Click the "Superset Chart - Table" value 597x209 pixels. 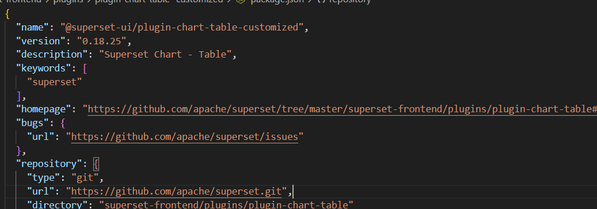(x=165, y=55)
